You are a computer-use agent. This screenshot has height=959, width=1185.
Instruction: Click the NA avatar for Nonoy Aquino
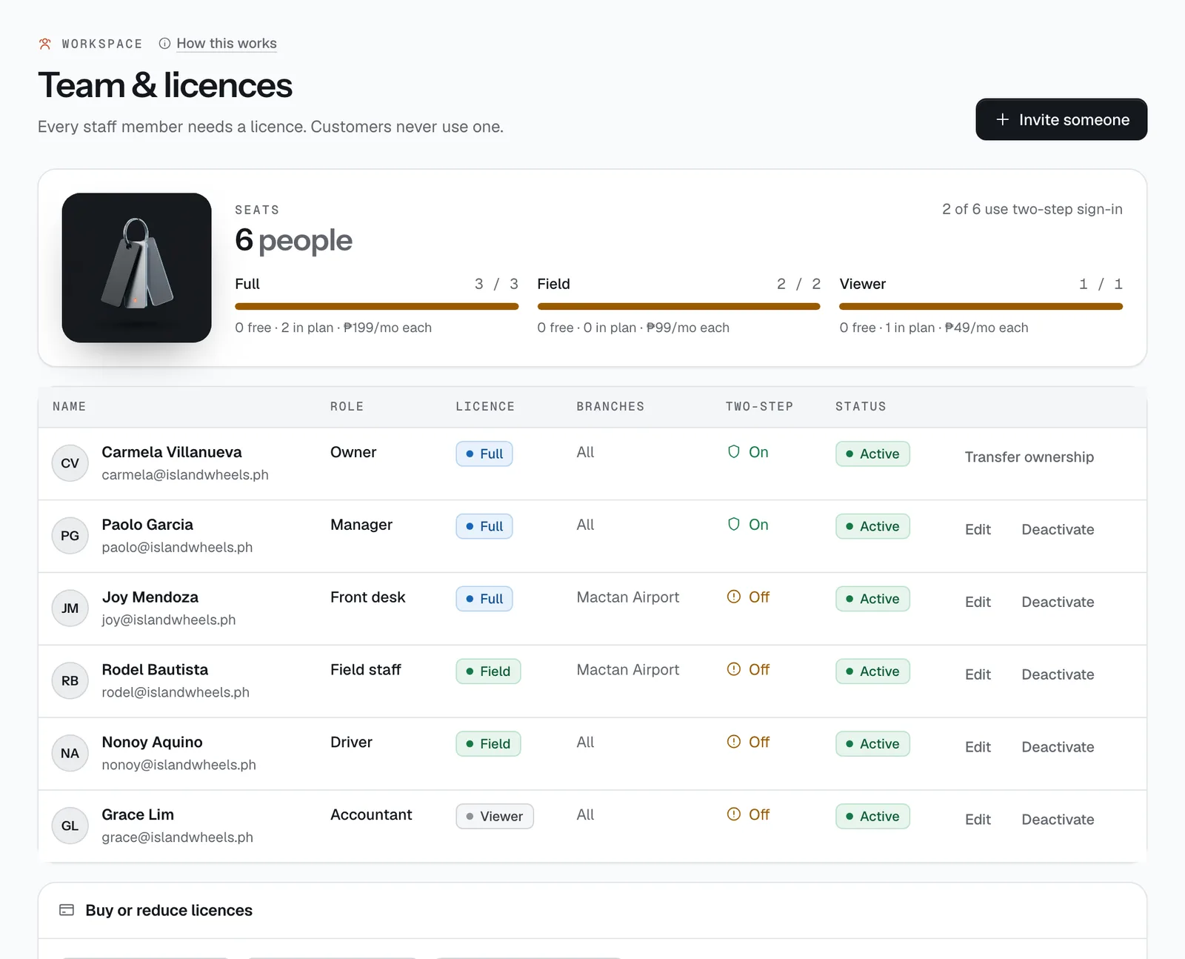70,754
